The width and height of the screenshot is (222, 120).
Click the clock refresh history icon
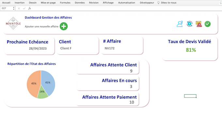190,24
